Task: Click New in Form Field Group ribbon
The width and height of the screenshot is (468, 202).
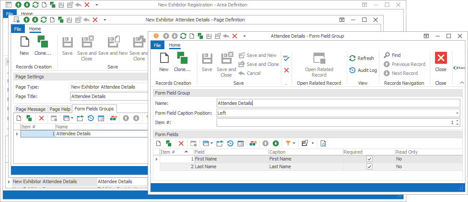Action: point(164,62)
